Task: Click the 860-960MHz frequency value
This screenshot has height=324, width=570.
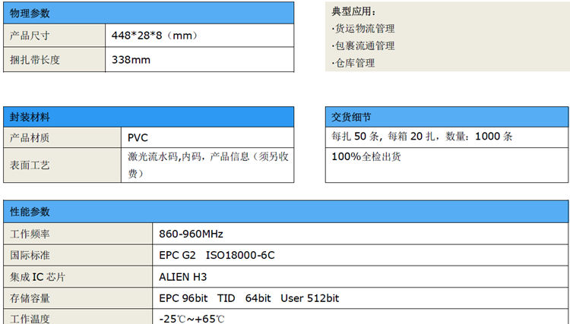Action: coord(192,234)
